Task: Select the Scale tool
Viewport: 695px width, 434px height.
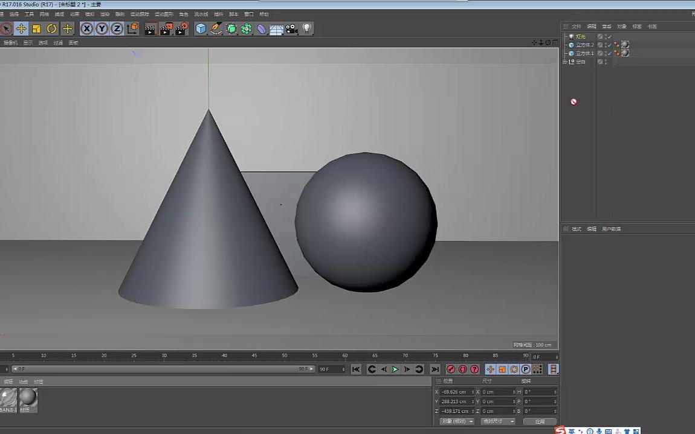Action: (36, 28)
